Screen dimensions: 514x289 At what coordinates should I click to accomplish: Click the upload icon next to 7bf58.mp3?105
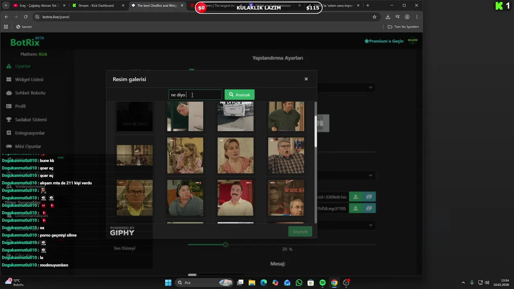pyautogui.click(x=355, y=208)
